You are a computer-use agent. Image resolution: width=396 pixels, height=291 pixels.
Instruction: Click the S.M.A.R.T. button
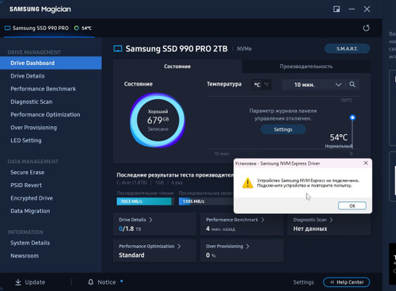[x=347, y=48]
